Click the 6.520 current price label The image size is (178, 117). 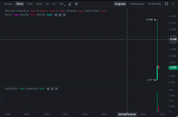pos(173,68)
